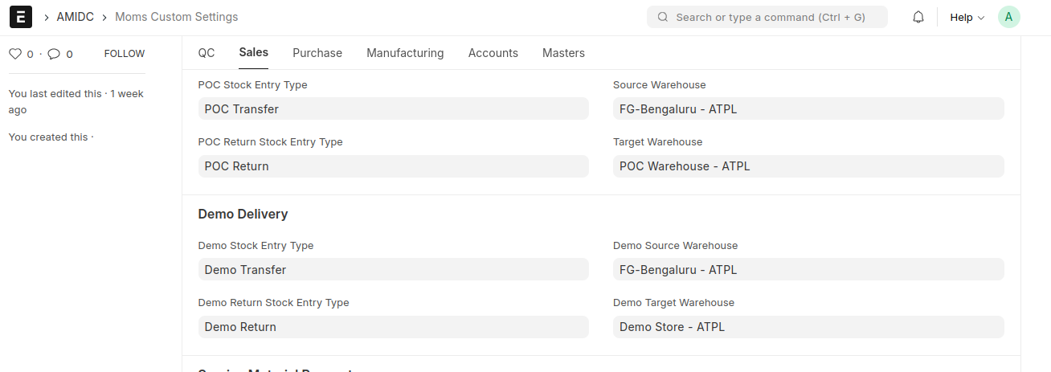Click the Demo Return Stock Entry Type field
This screenshot has width=1051, height=372.
point(393,327)
